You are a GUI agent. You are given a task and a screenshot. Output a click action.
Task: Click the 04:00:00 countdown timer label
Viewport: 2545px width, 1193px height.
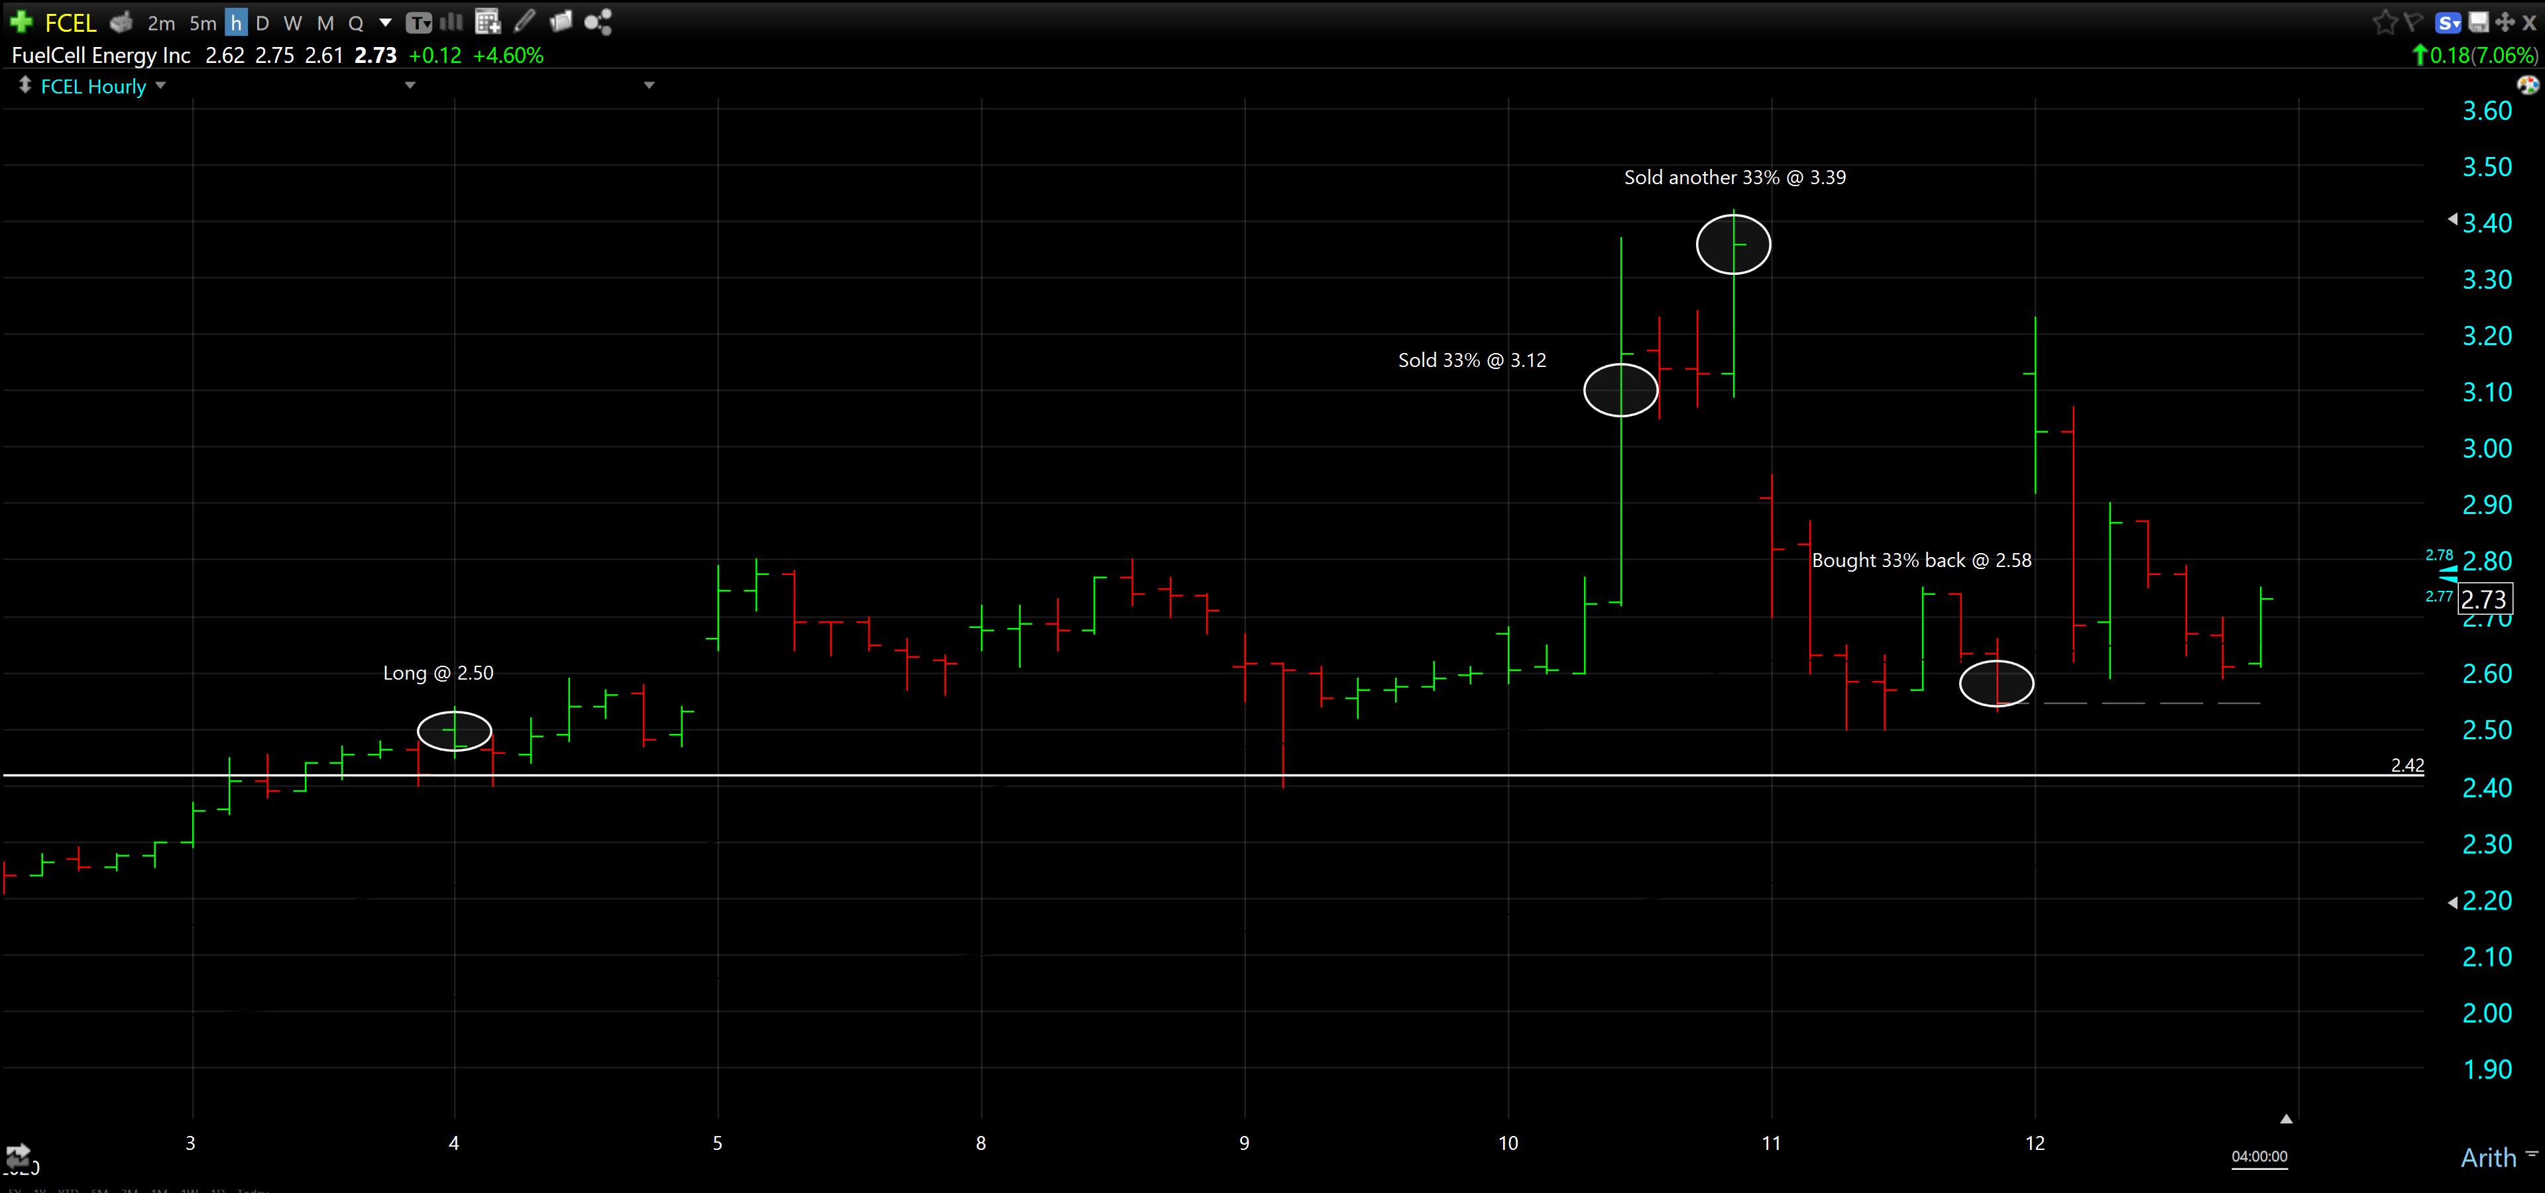click(x=2259, y=1157)
